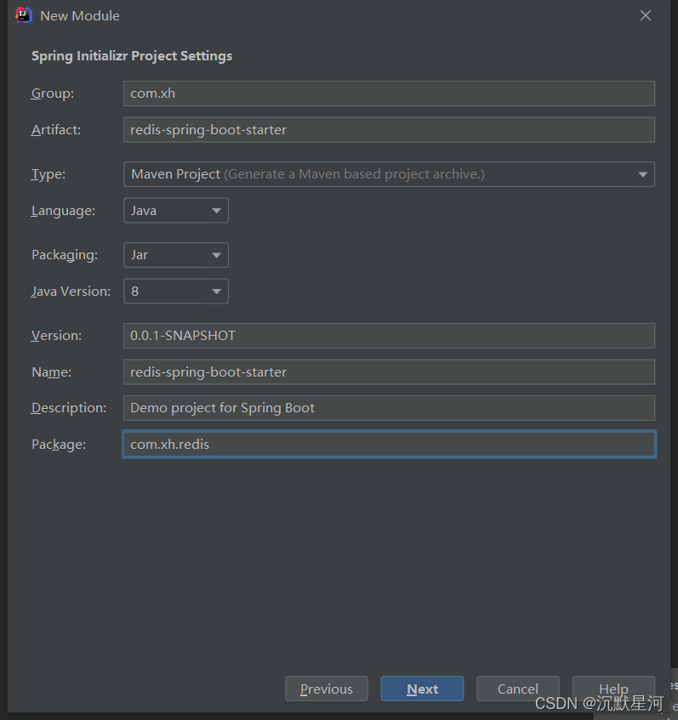
Task: Click the Package label
Action: tap(59, 445)
